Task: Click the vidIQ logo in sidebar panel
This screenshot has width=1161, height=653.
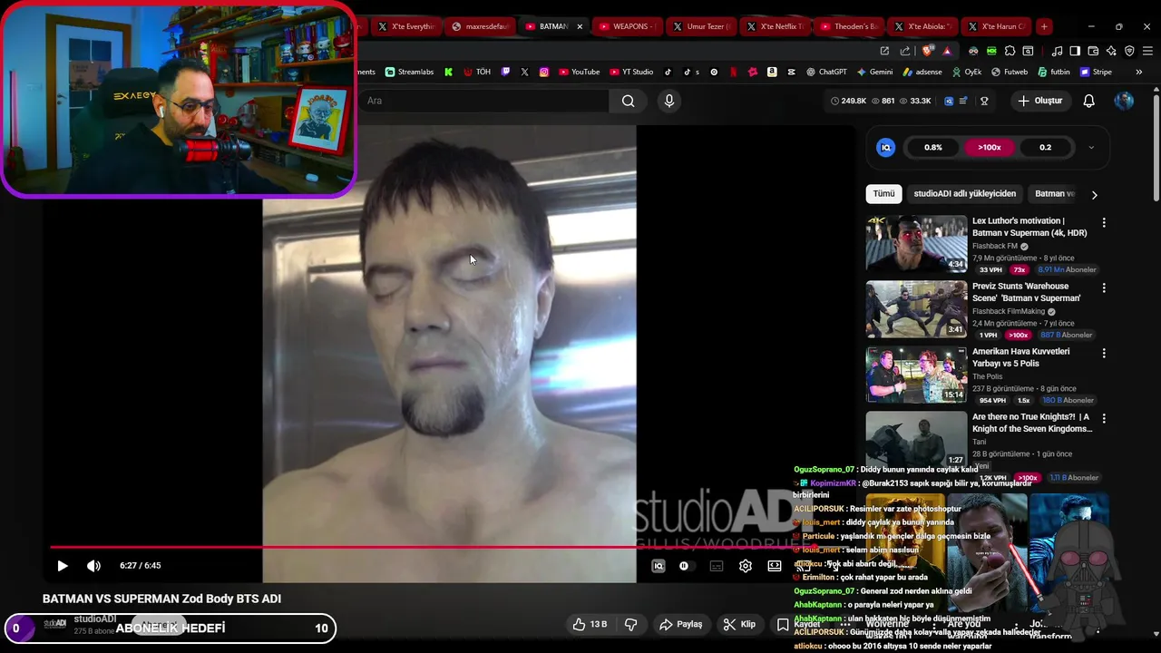Action: click(886, 147)
